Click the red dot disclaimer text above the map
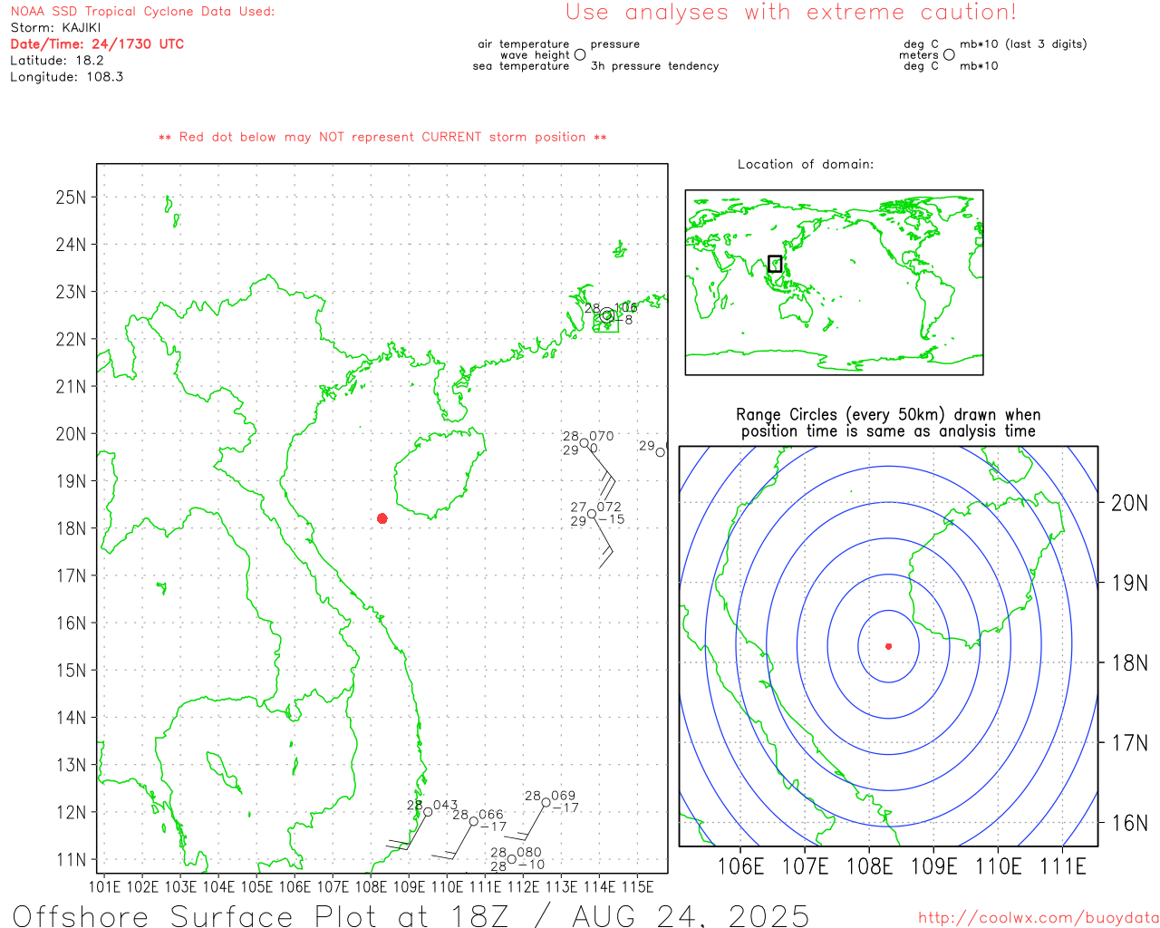This screenshot has width=1160, height=928. pyautogui.click(x=382, y=137)
